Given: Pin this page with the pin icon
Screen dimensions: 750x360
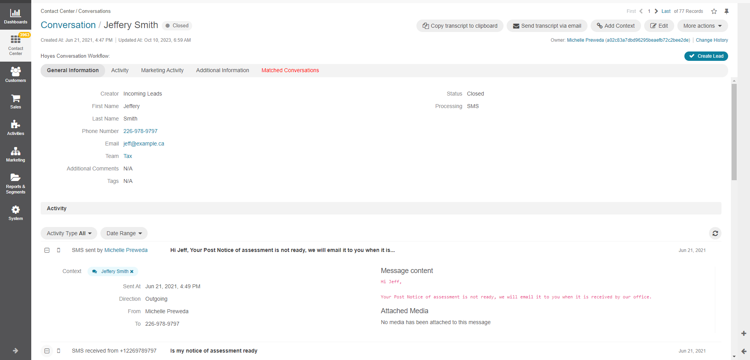Looking at the screenshot, I should pos(727,11).
